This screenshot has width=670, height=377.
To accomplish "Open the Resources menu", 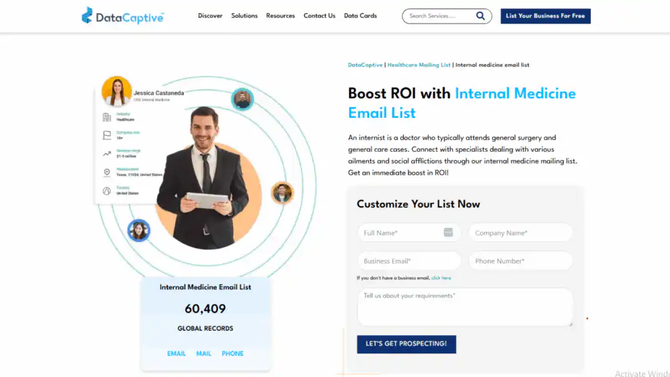I will pos(280,16).
